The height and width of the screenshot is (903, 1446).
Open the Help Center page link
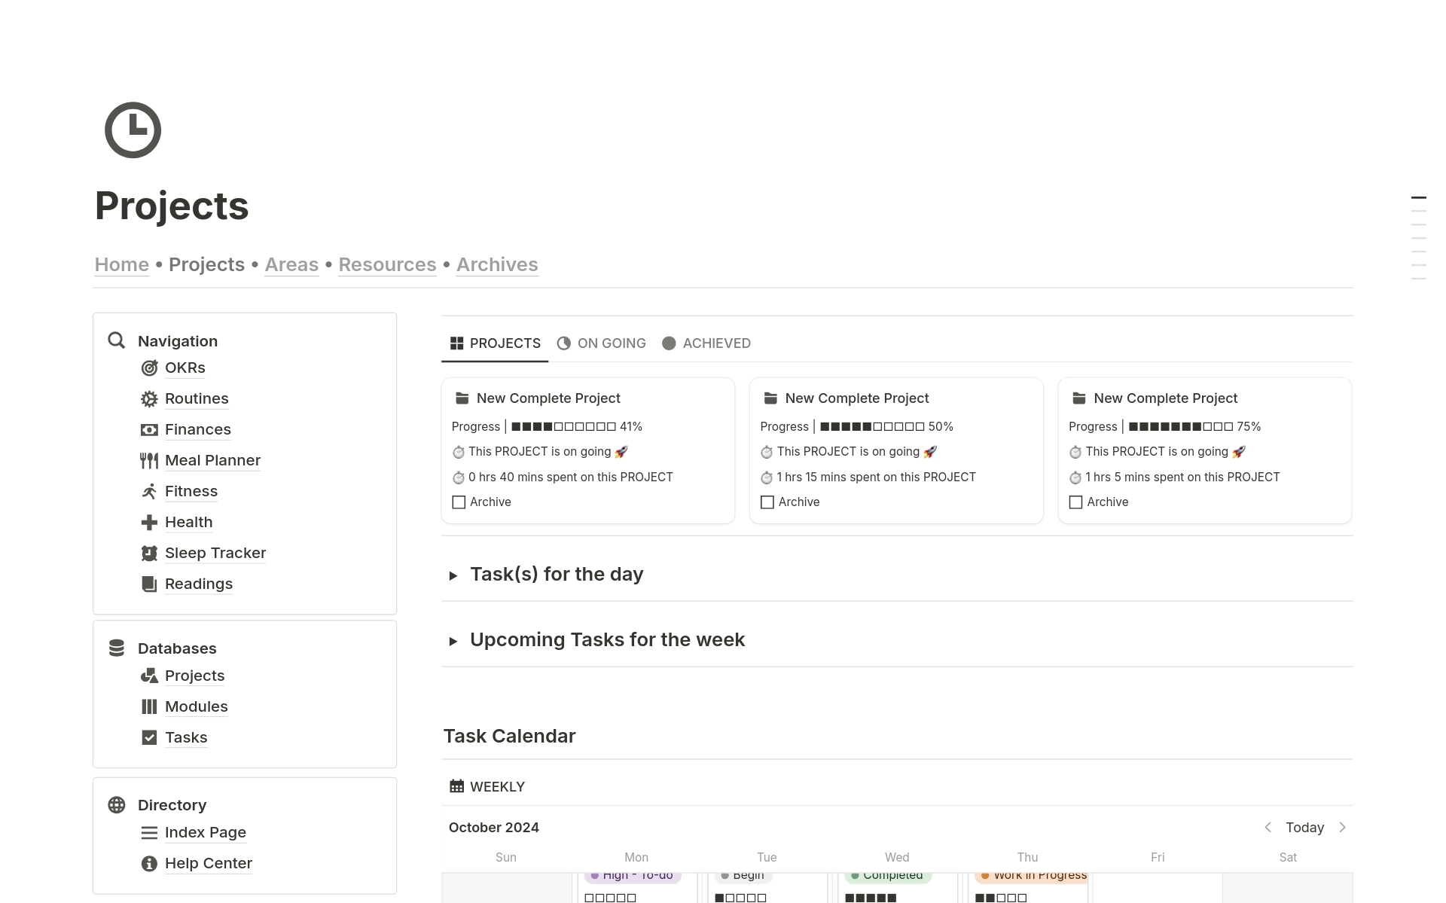click(209, 863)
